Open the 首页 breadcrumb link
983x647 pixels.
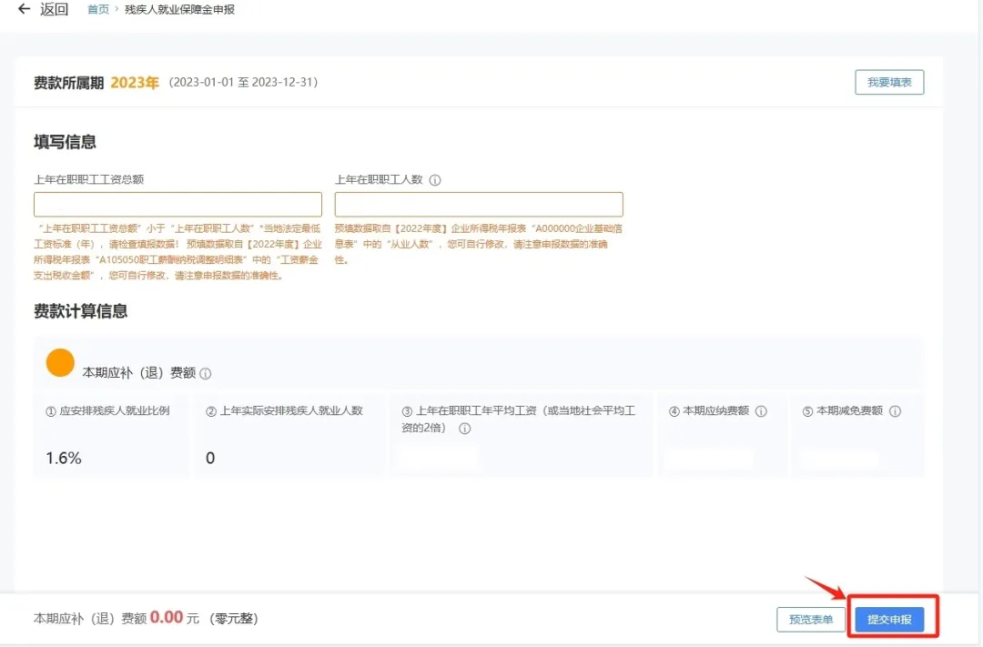(x=97, y=9)
